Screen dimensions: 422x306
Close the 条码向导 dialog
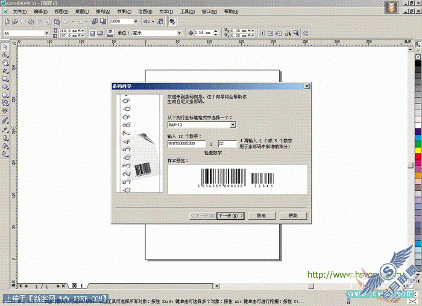(x=307, y=86)
